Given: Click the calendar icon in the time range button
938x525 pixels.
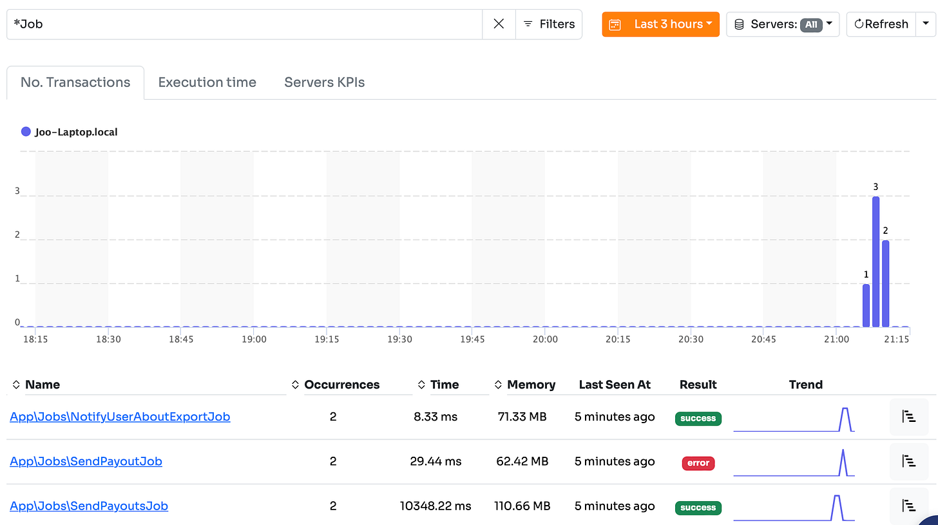Looking at the screenshot, I should pyautogui.click(x=615, y=24).
